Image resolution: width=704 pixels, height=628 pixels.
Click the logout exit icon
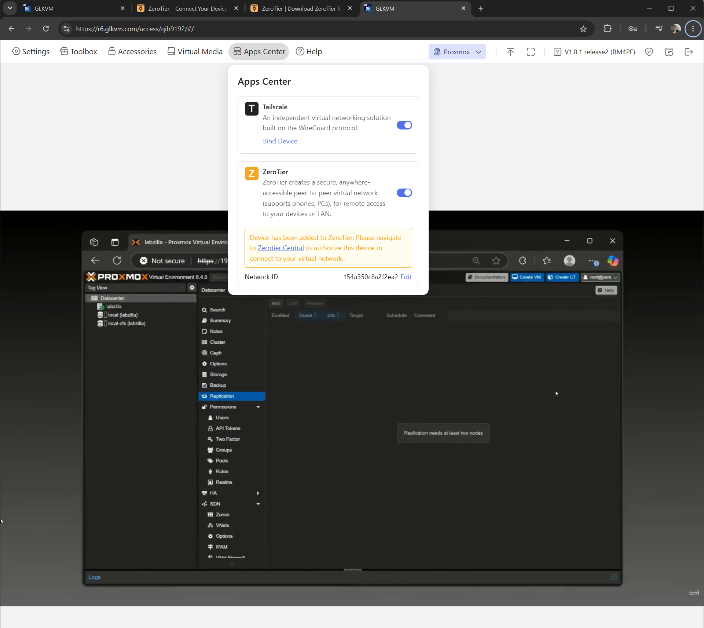(x=689, y=52)
